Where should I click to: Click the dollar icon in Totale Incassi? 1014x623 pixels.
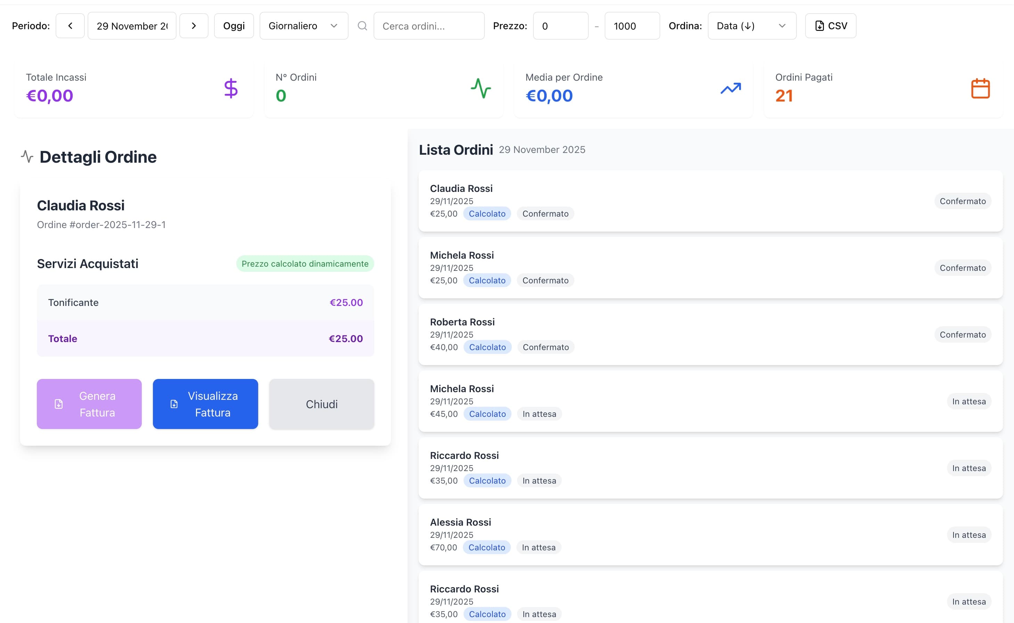pos(231,88)
